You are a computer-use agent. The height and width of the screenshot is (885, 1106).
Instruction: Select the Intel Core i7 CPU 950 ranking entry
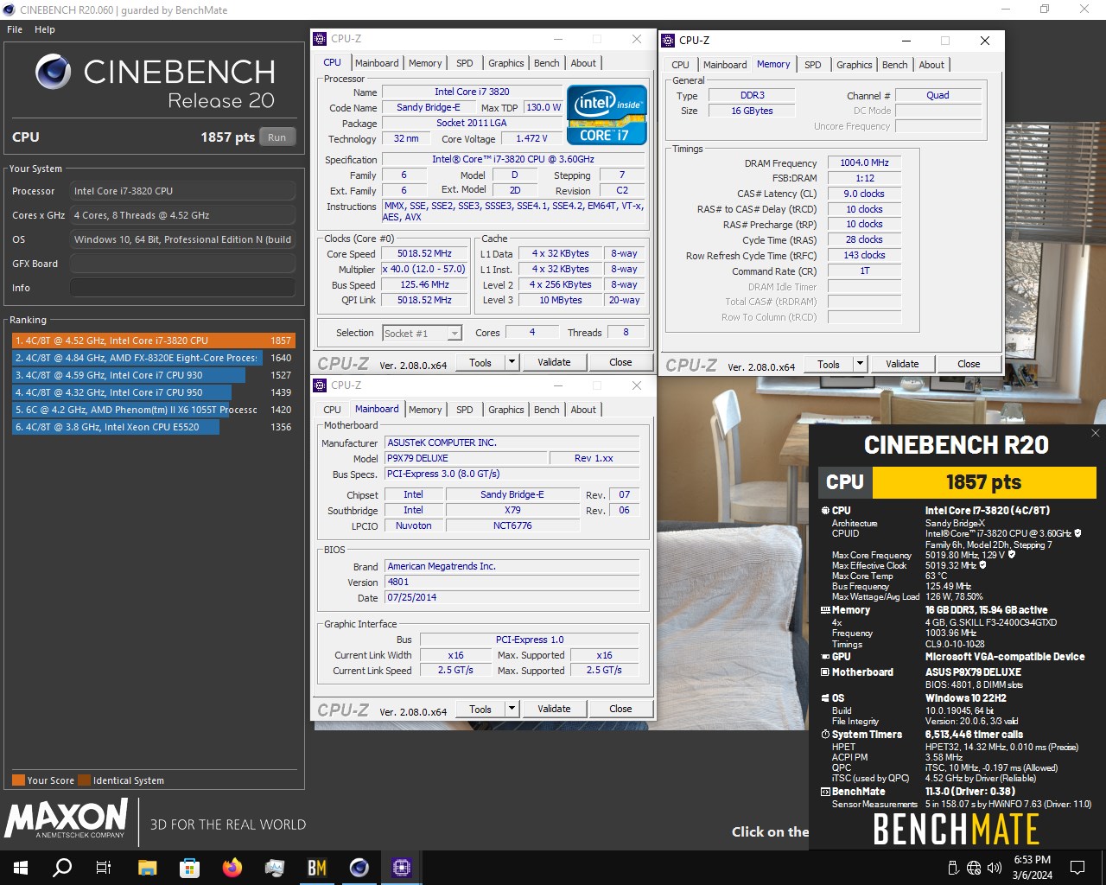click(x=153, y=392)
